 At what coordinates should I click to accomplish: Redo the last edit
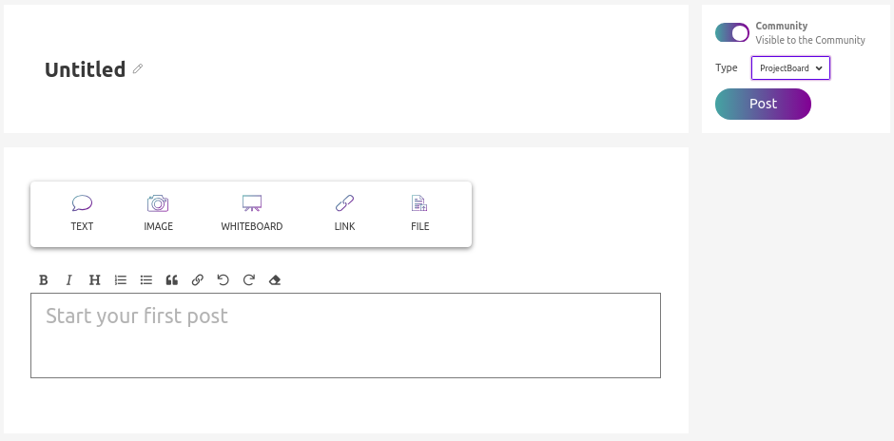coord(248,279)
